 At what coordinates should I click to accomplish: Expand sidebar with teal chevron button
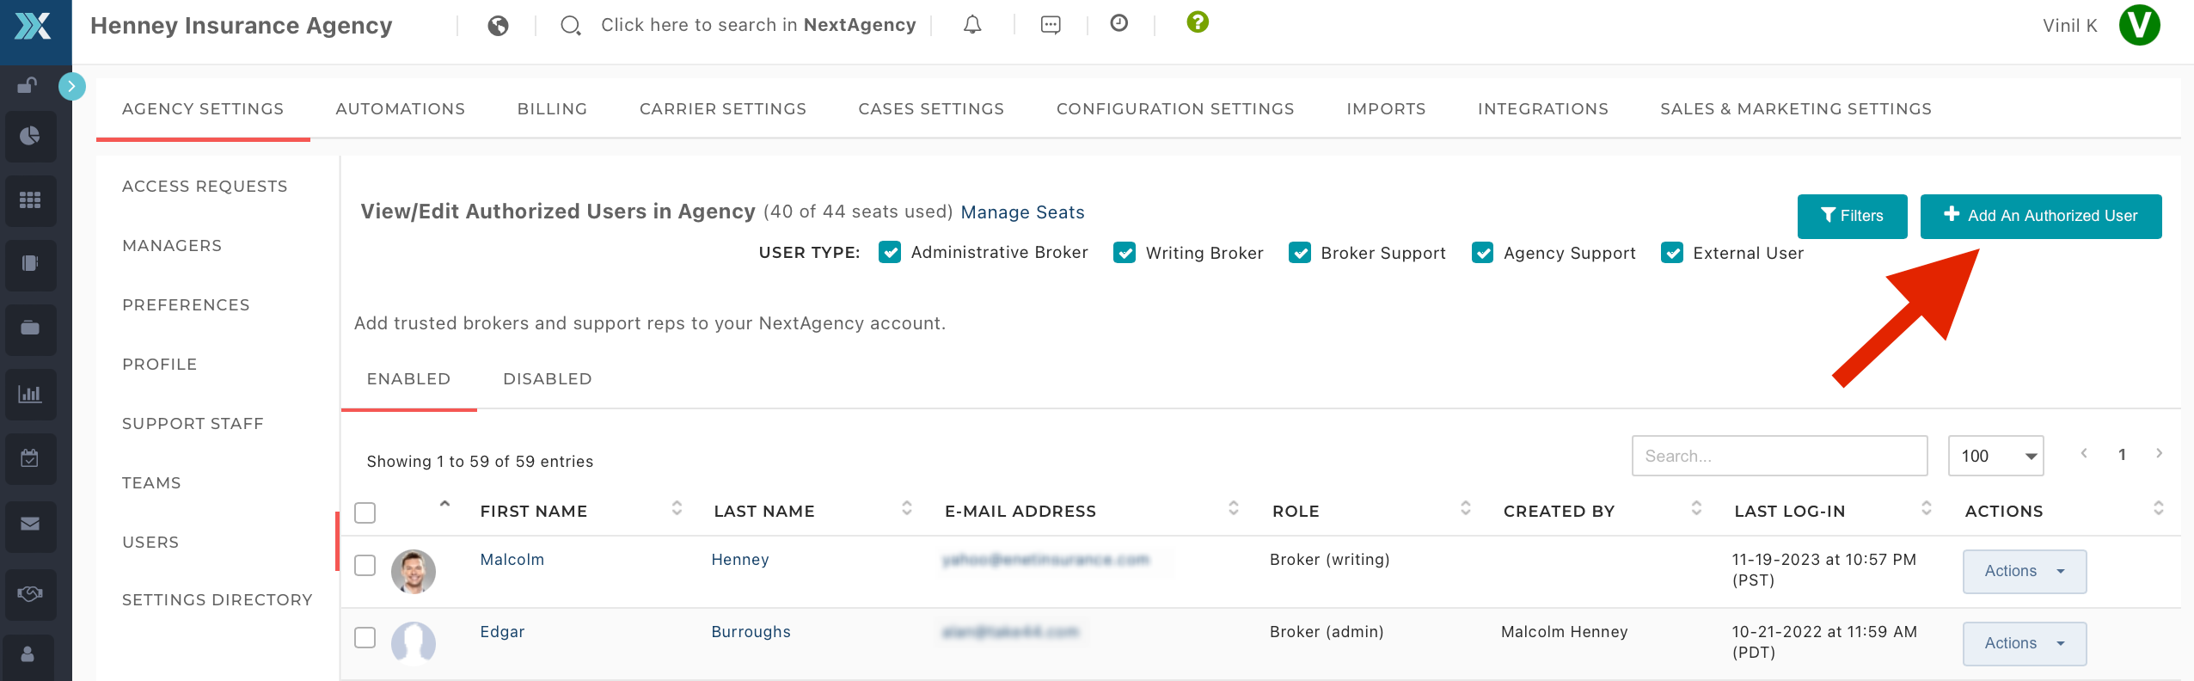(x=72, y=86)
